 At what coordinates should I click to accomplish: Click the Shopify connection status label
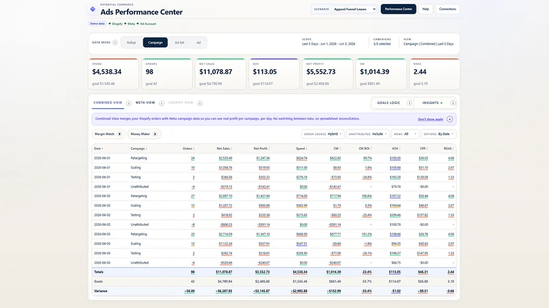click(x=117, y=24)
